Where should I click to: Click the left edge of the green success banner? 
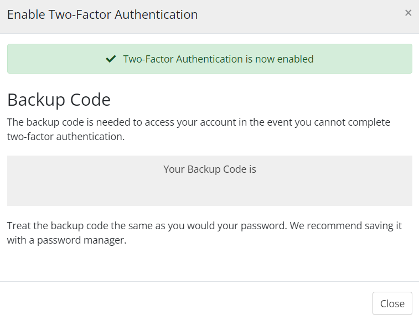19,59
